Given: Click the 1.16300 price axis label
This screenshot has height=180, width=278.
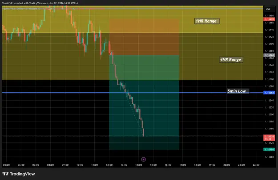Looking at the screenshot, I should click(269, 79).
